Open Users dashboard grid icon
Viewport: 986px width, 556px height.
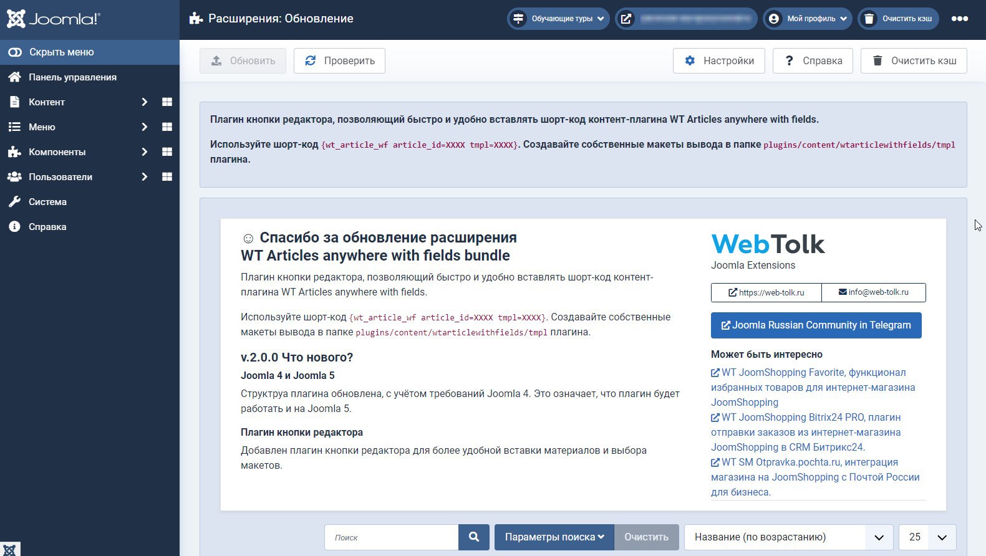pyautogui.click(x=167, y=176)
